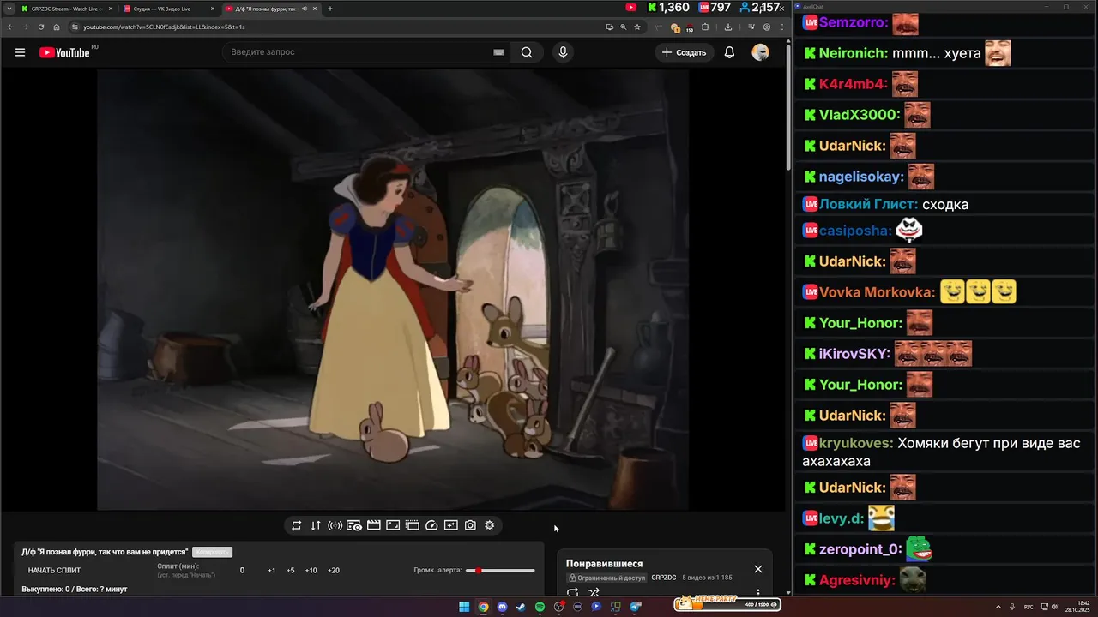Click the window-with-eye icon in player toolbar
Screen dimensions: 1098x617
(354, 525)
